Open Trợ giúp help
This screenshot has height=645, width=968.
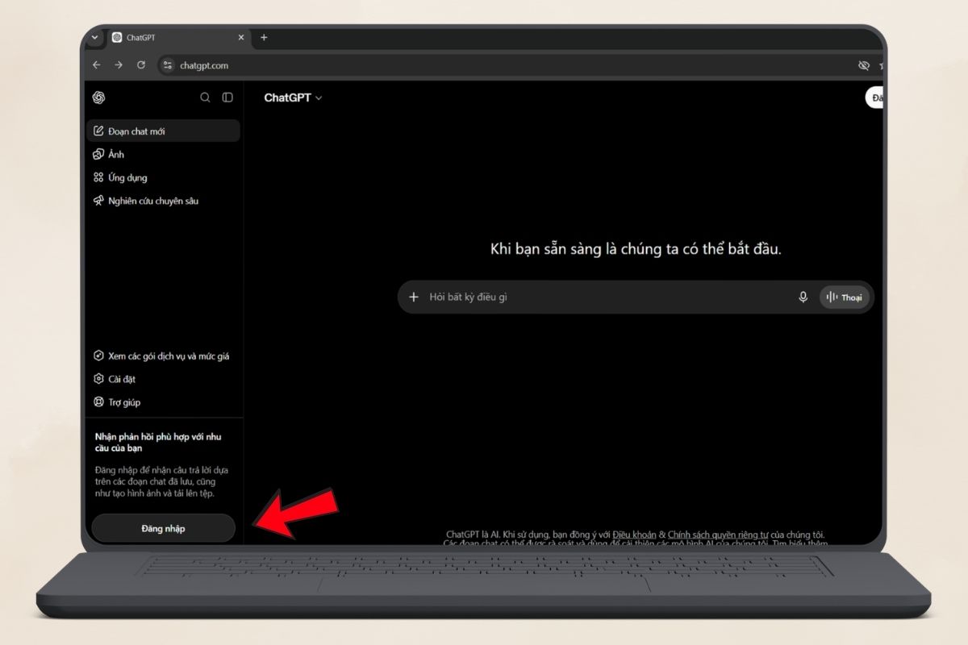coord(163,402)
